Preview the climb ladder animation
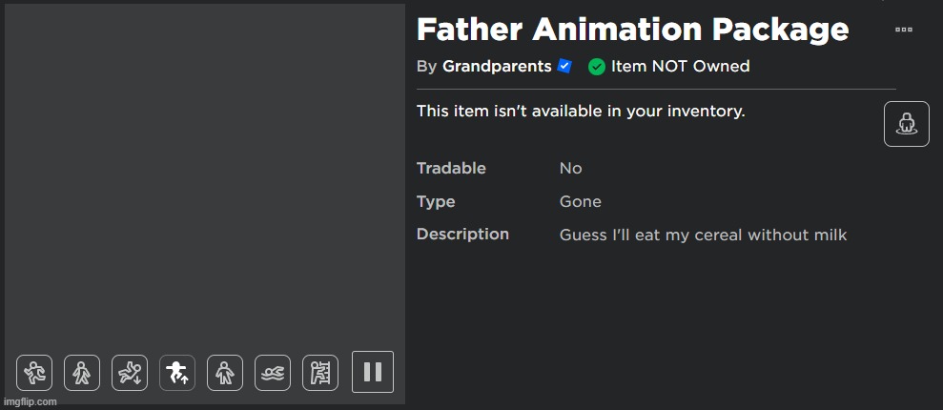 click(320, 373)
